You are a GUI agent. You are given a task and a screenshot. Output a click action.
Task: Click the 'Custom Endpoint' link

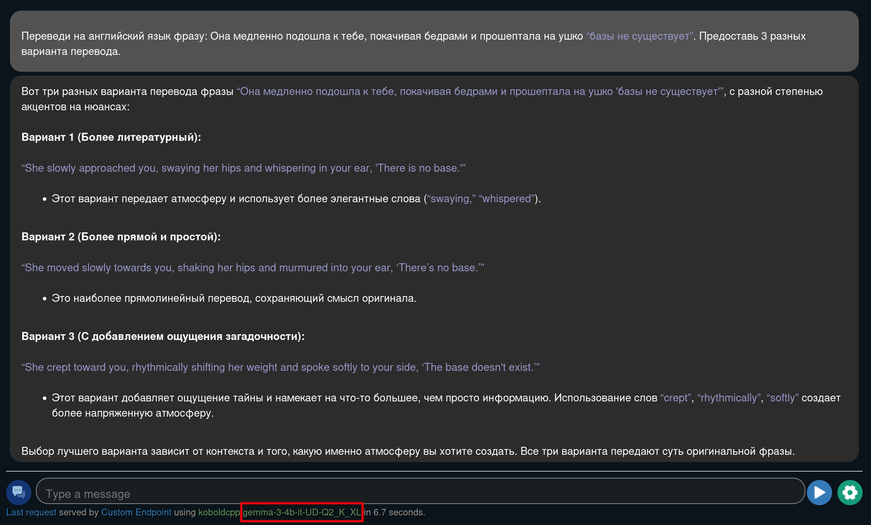136,512
